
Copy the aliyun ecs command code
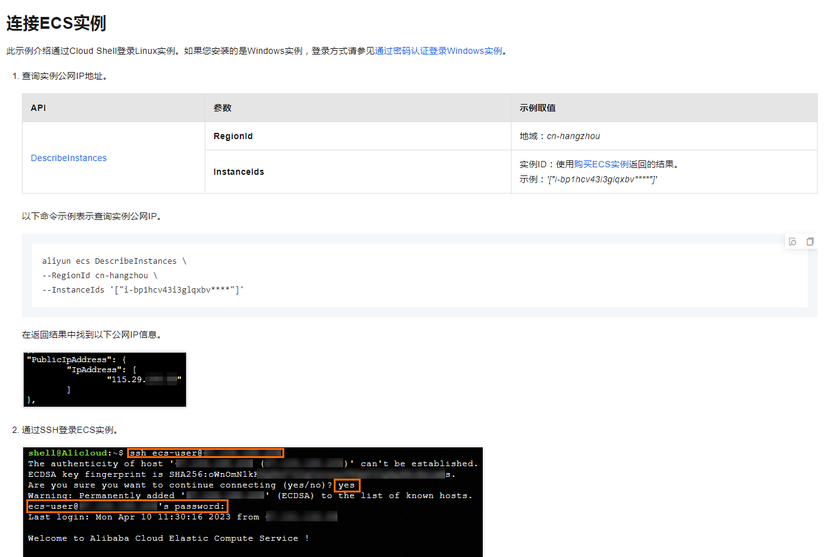click(x=810, y=242)
